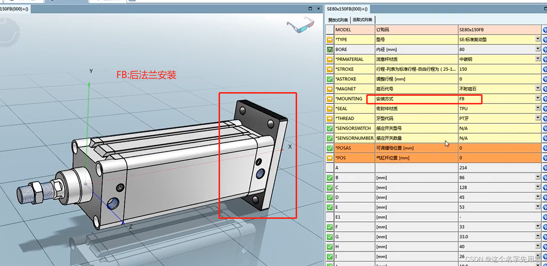Click the 安装方式 description cell
The image size is (547, 266).
(417, 99)
